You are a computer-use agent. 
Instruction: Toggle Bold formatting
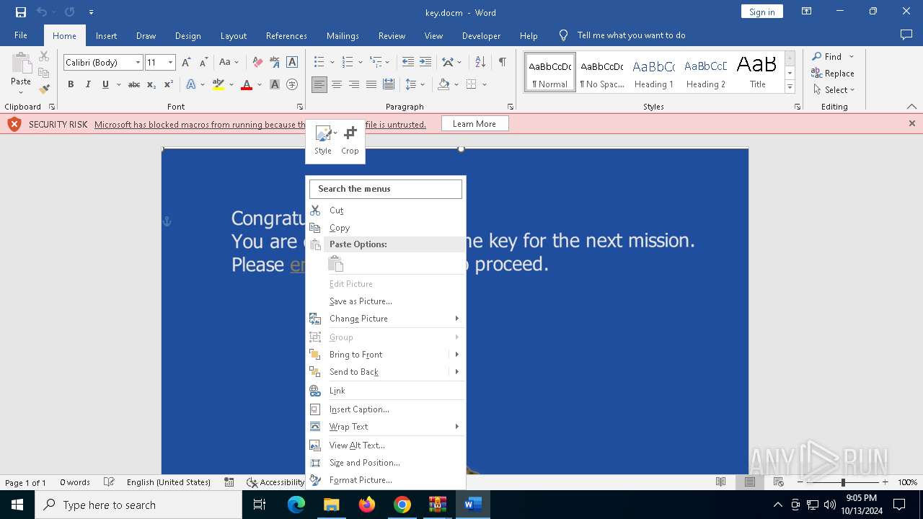click(71, 84)
